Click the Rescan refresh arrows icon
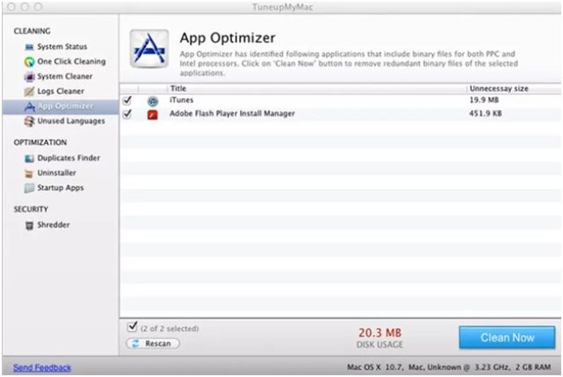Screen dimensions: 563x377 [135, 344]
